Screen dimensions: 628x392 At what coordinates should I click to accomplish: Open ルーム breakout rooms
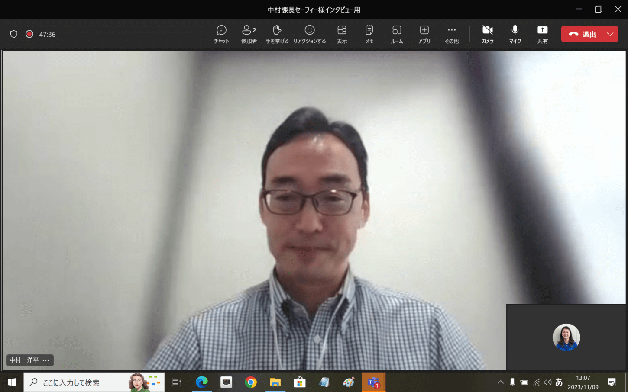pyautogui.click(x=397, y=34)
